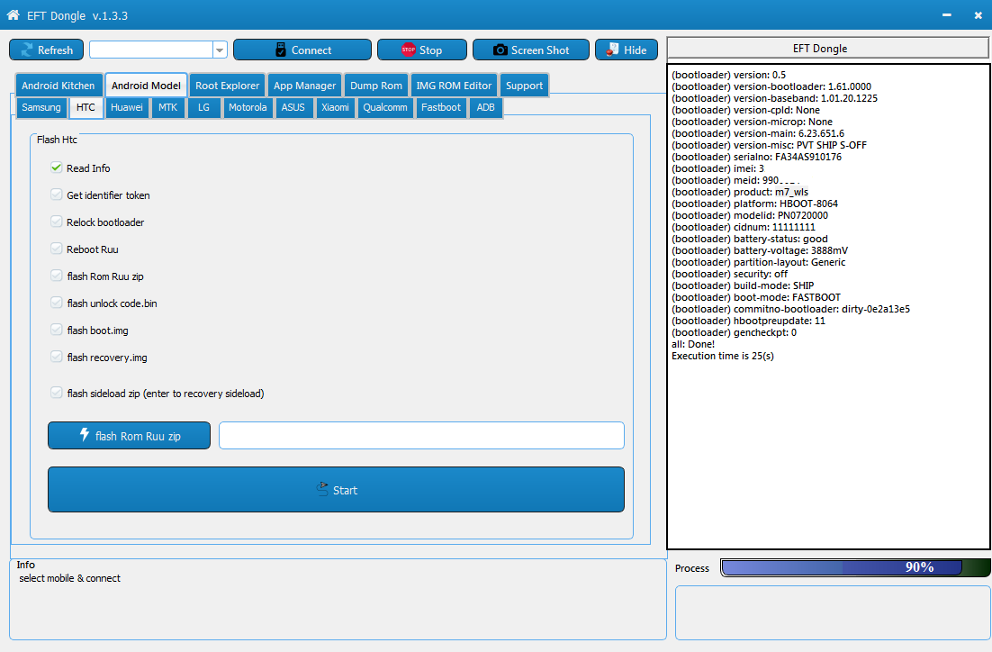Click the Connect button

click(302, 50)
